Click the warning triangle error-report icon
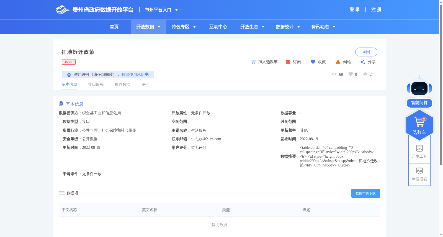 [338, 62]
